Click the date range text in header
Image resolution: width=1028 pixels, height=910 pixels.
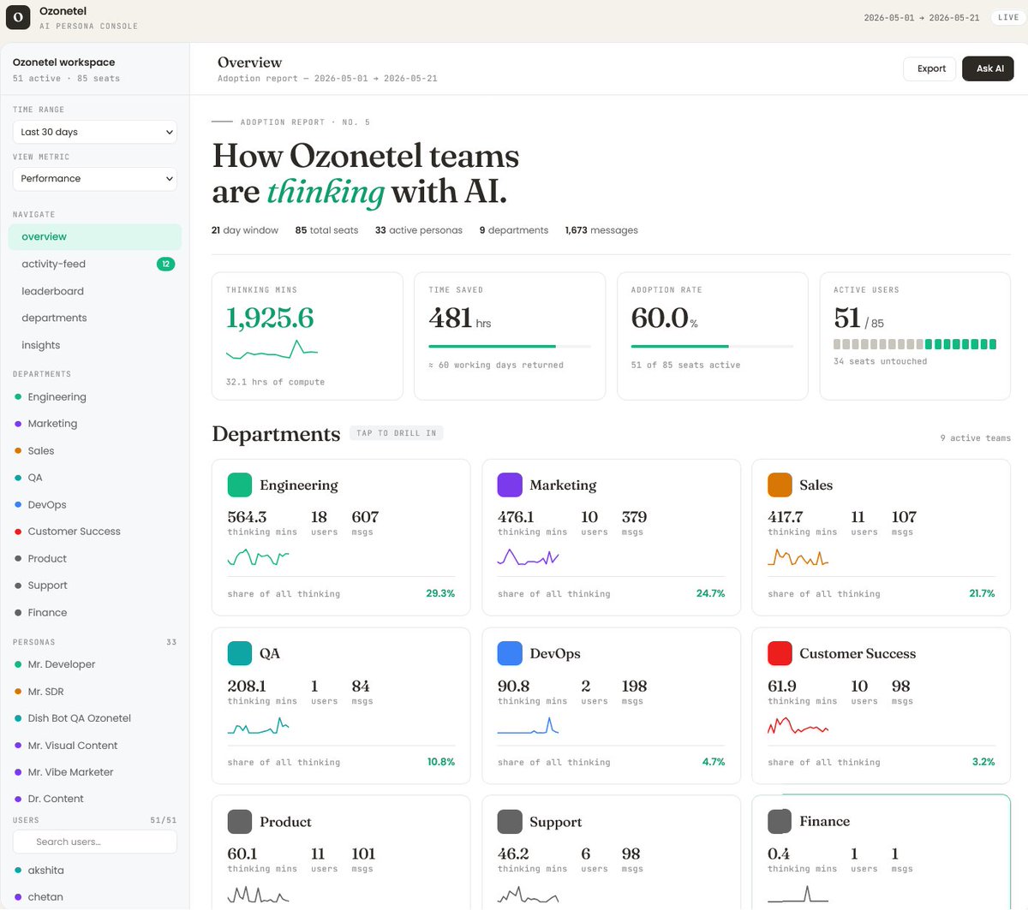point(921,17)
